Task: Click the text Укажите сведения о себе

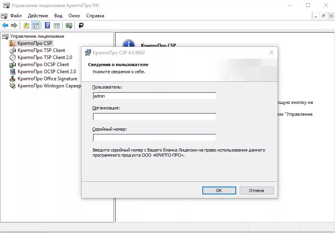Action: pos(119,72)
